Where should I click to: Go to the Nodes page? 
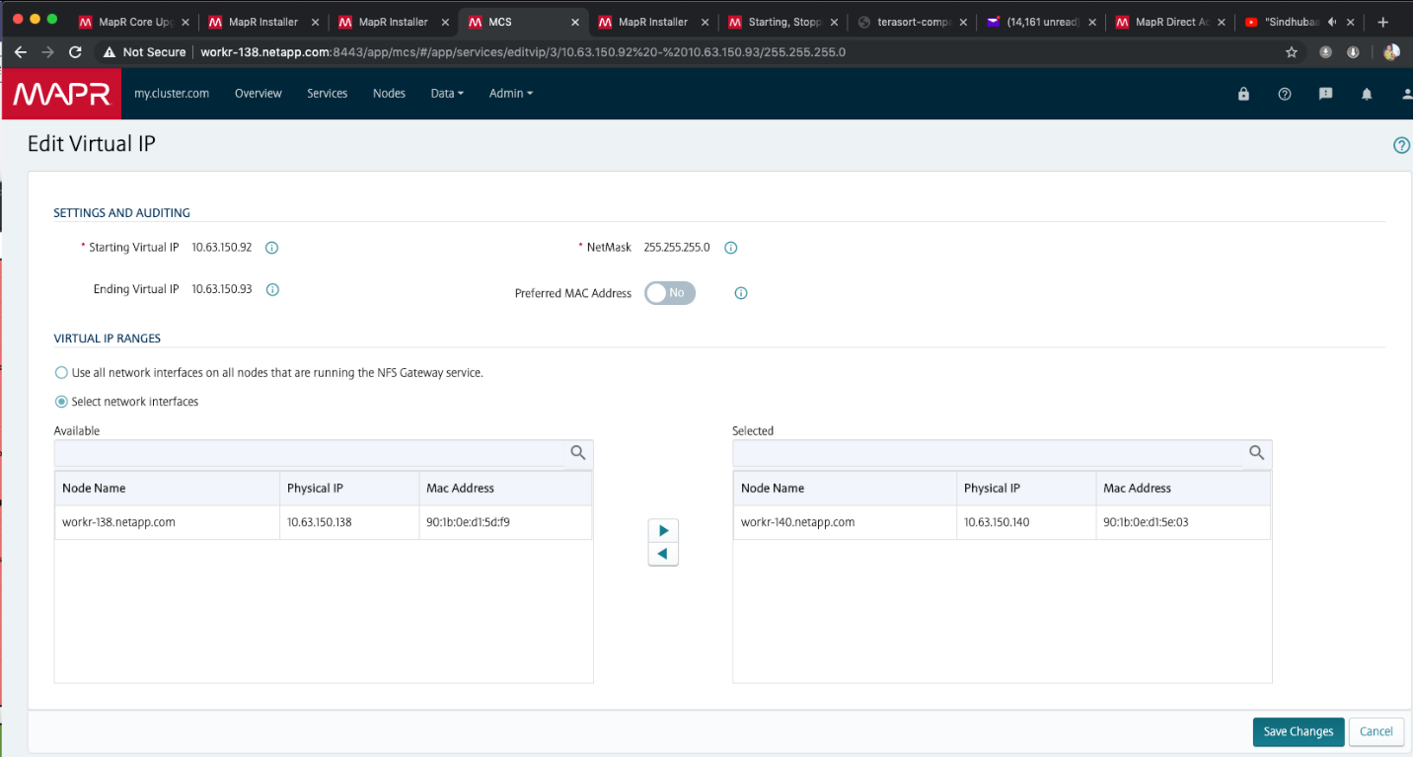tap(389, 94)
